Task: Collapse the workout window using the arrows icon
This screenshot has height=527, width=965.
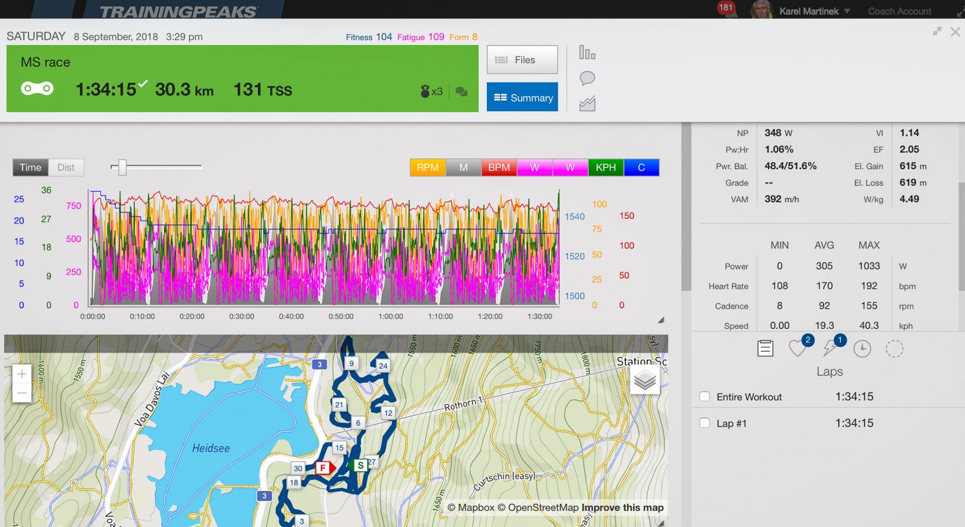Action: [937, 32]
